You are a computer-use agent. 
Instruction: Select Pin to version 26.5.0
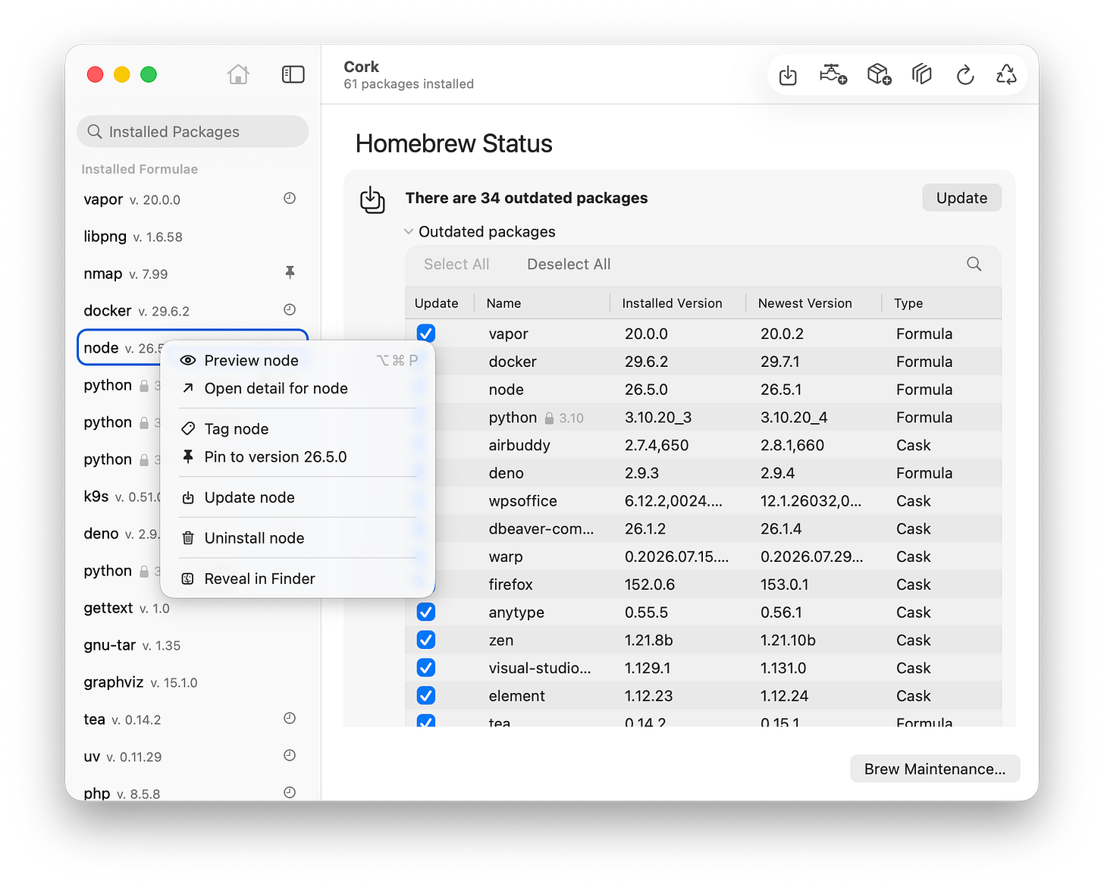pos(298,457)
